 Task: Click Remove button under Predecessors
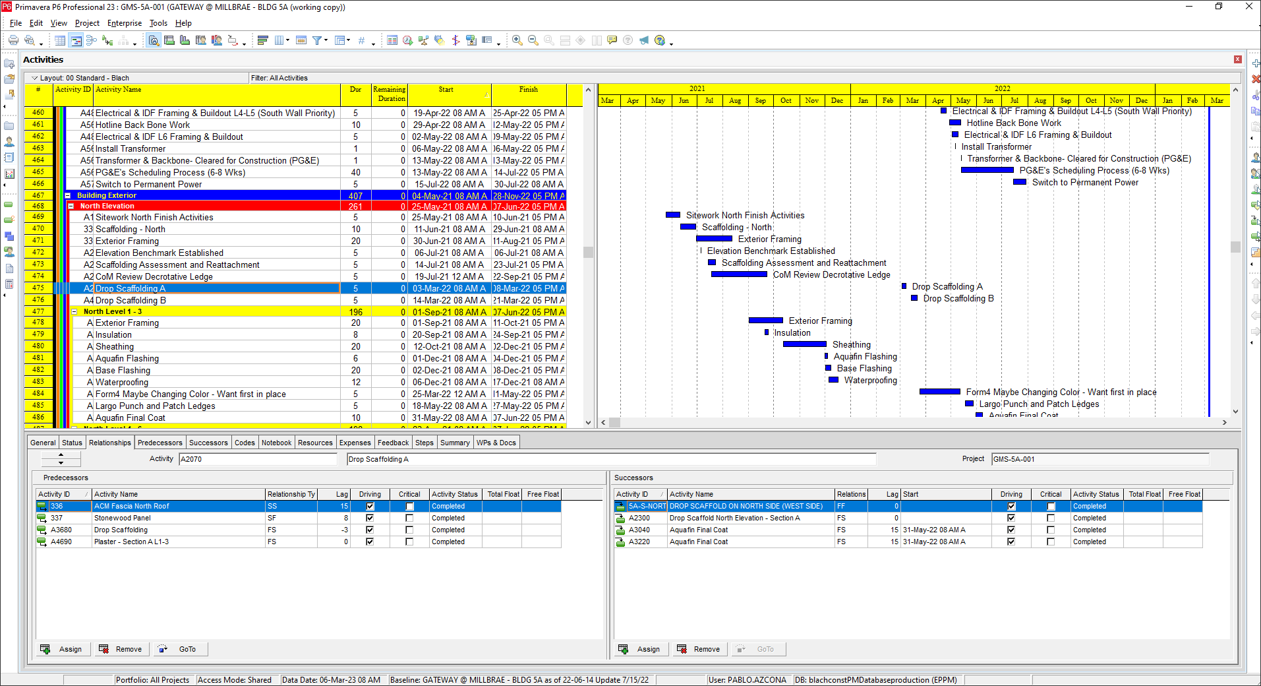121,649
